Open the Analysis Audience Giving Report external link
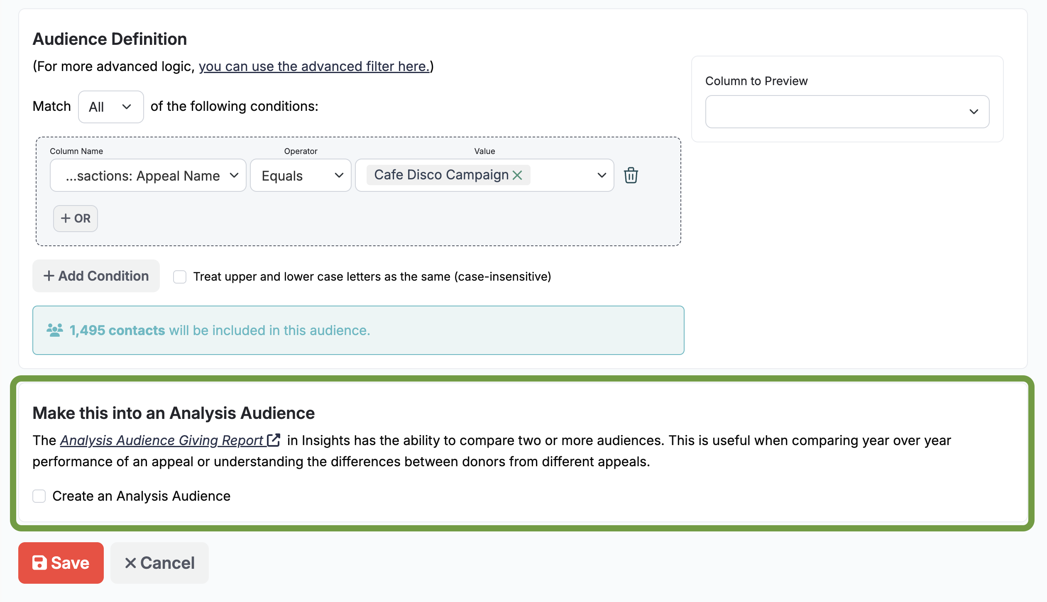This screenshot has width=1047, height=602. pyautogui.click(x=273, y=440)
